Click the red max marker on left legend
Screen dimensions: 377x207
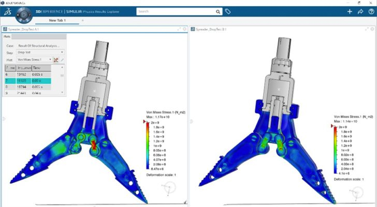[144, 122]
